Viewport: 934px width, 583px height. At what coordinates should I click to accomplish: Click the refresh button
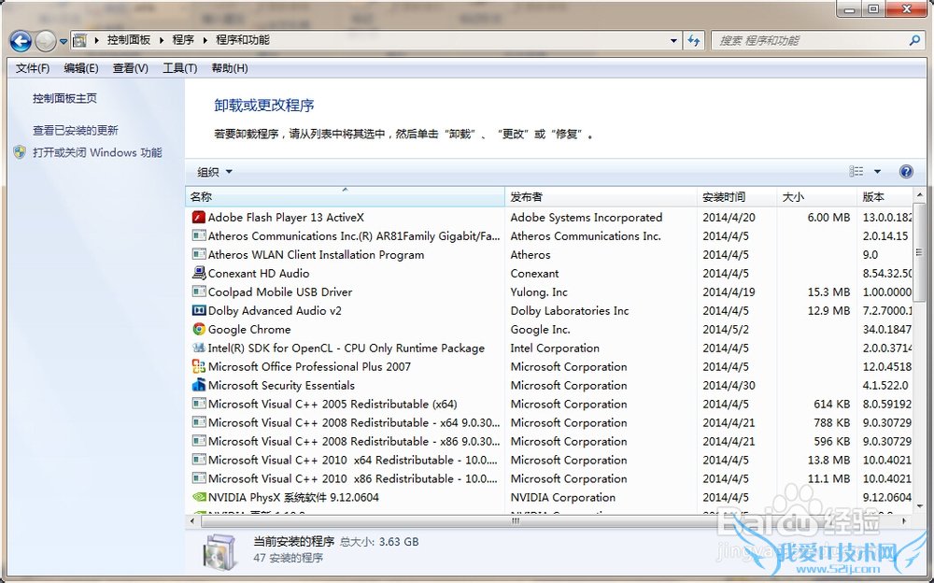694,40
